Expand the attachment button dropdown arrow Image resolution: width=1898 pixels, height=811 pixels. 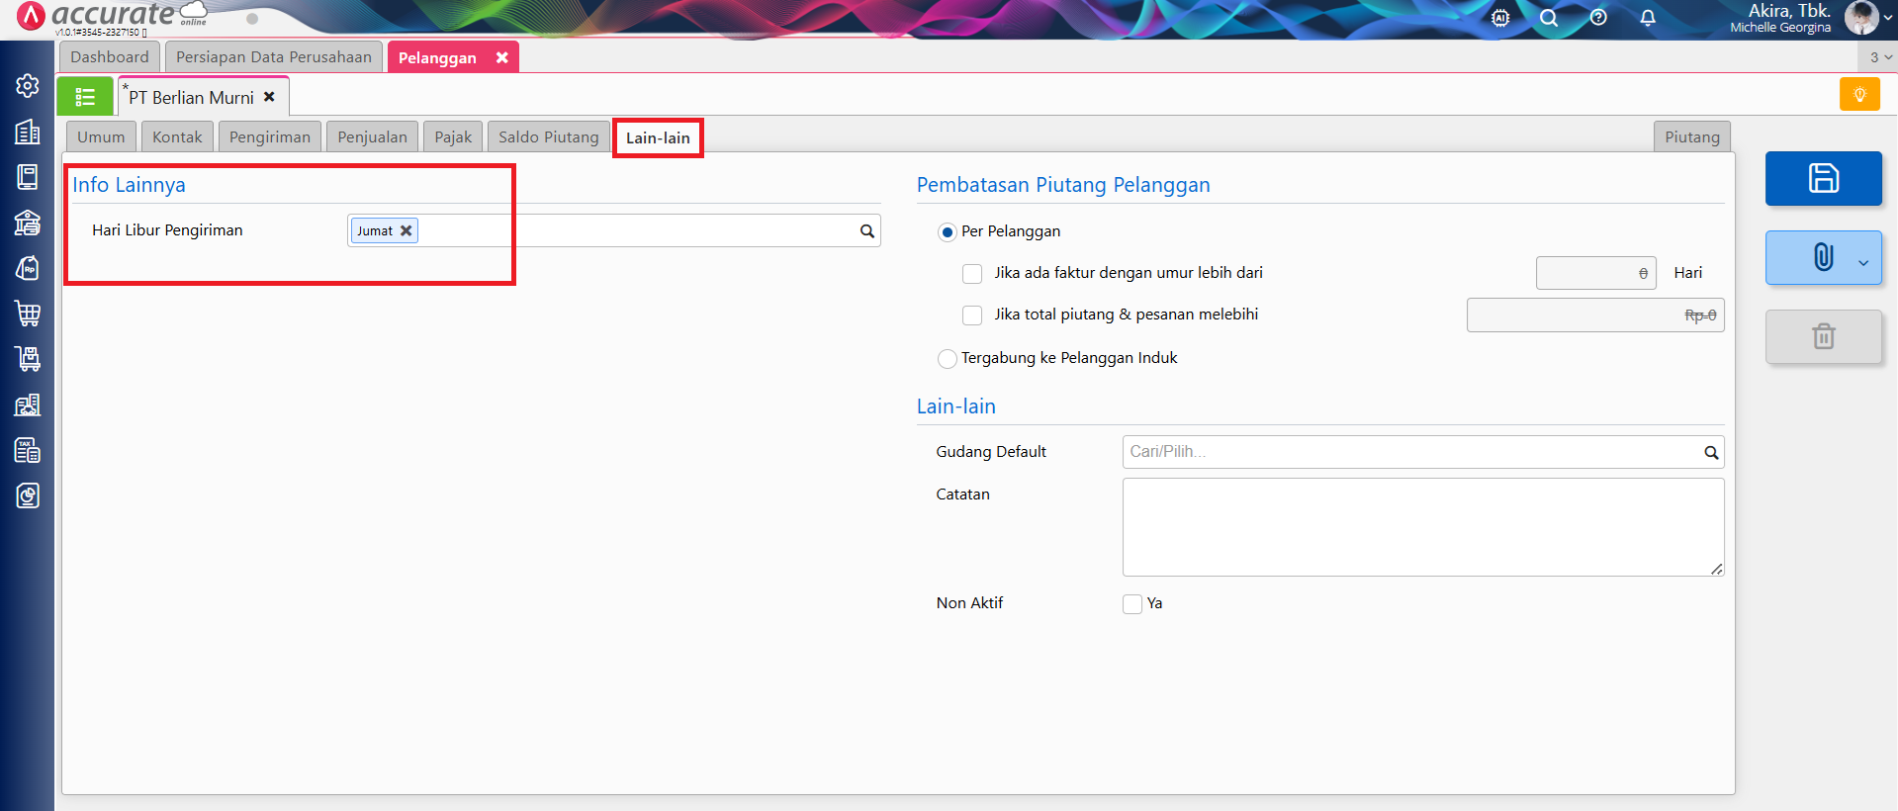(x=1863, y=262)
